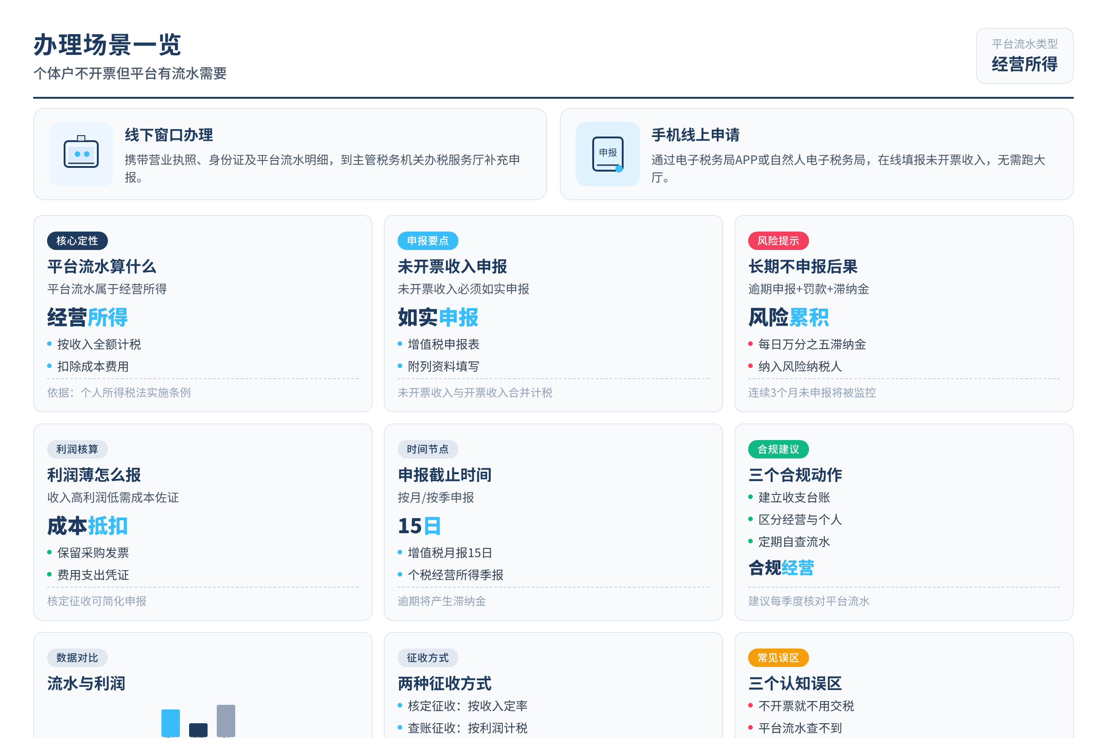Click the large 风险累积 highlight

tap(789, 317)
